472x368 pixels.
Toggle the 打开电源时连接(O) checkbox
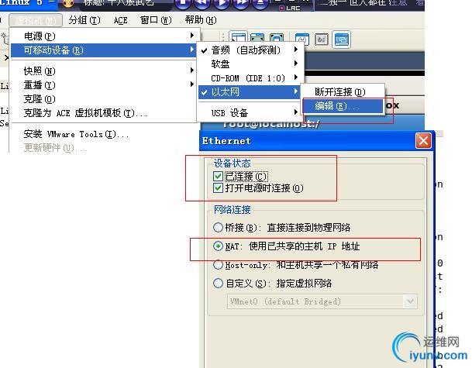[x=218, y=188]
